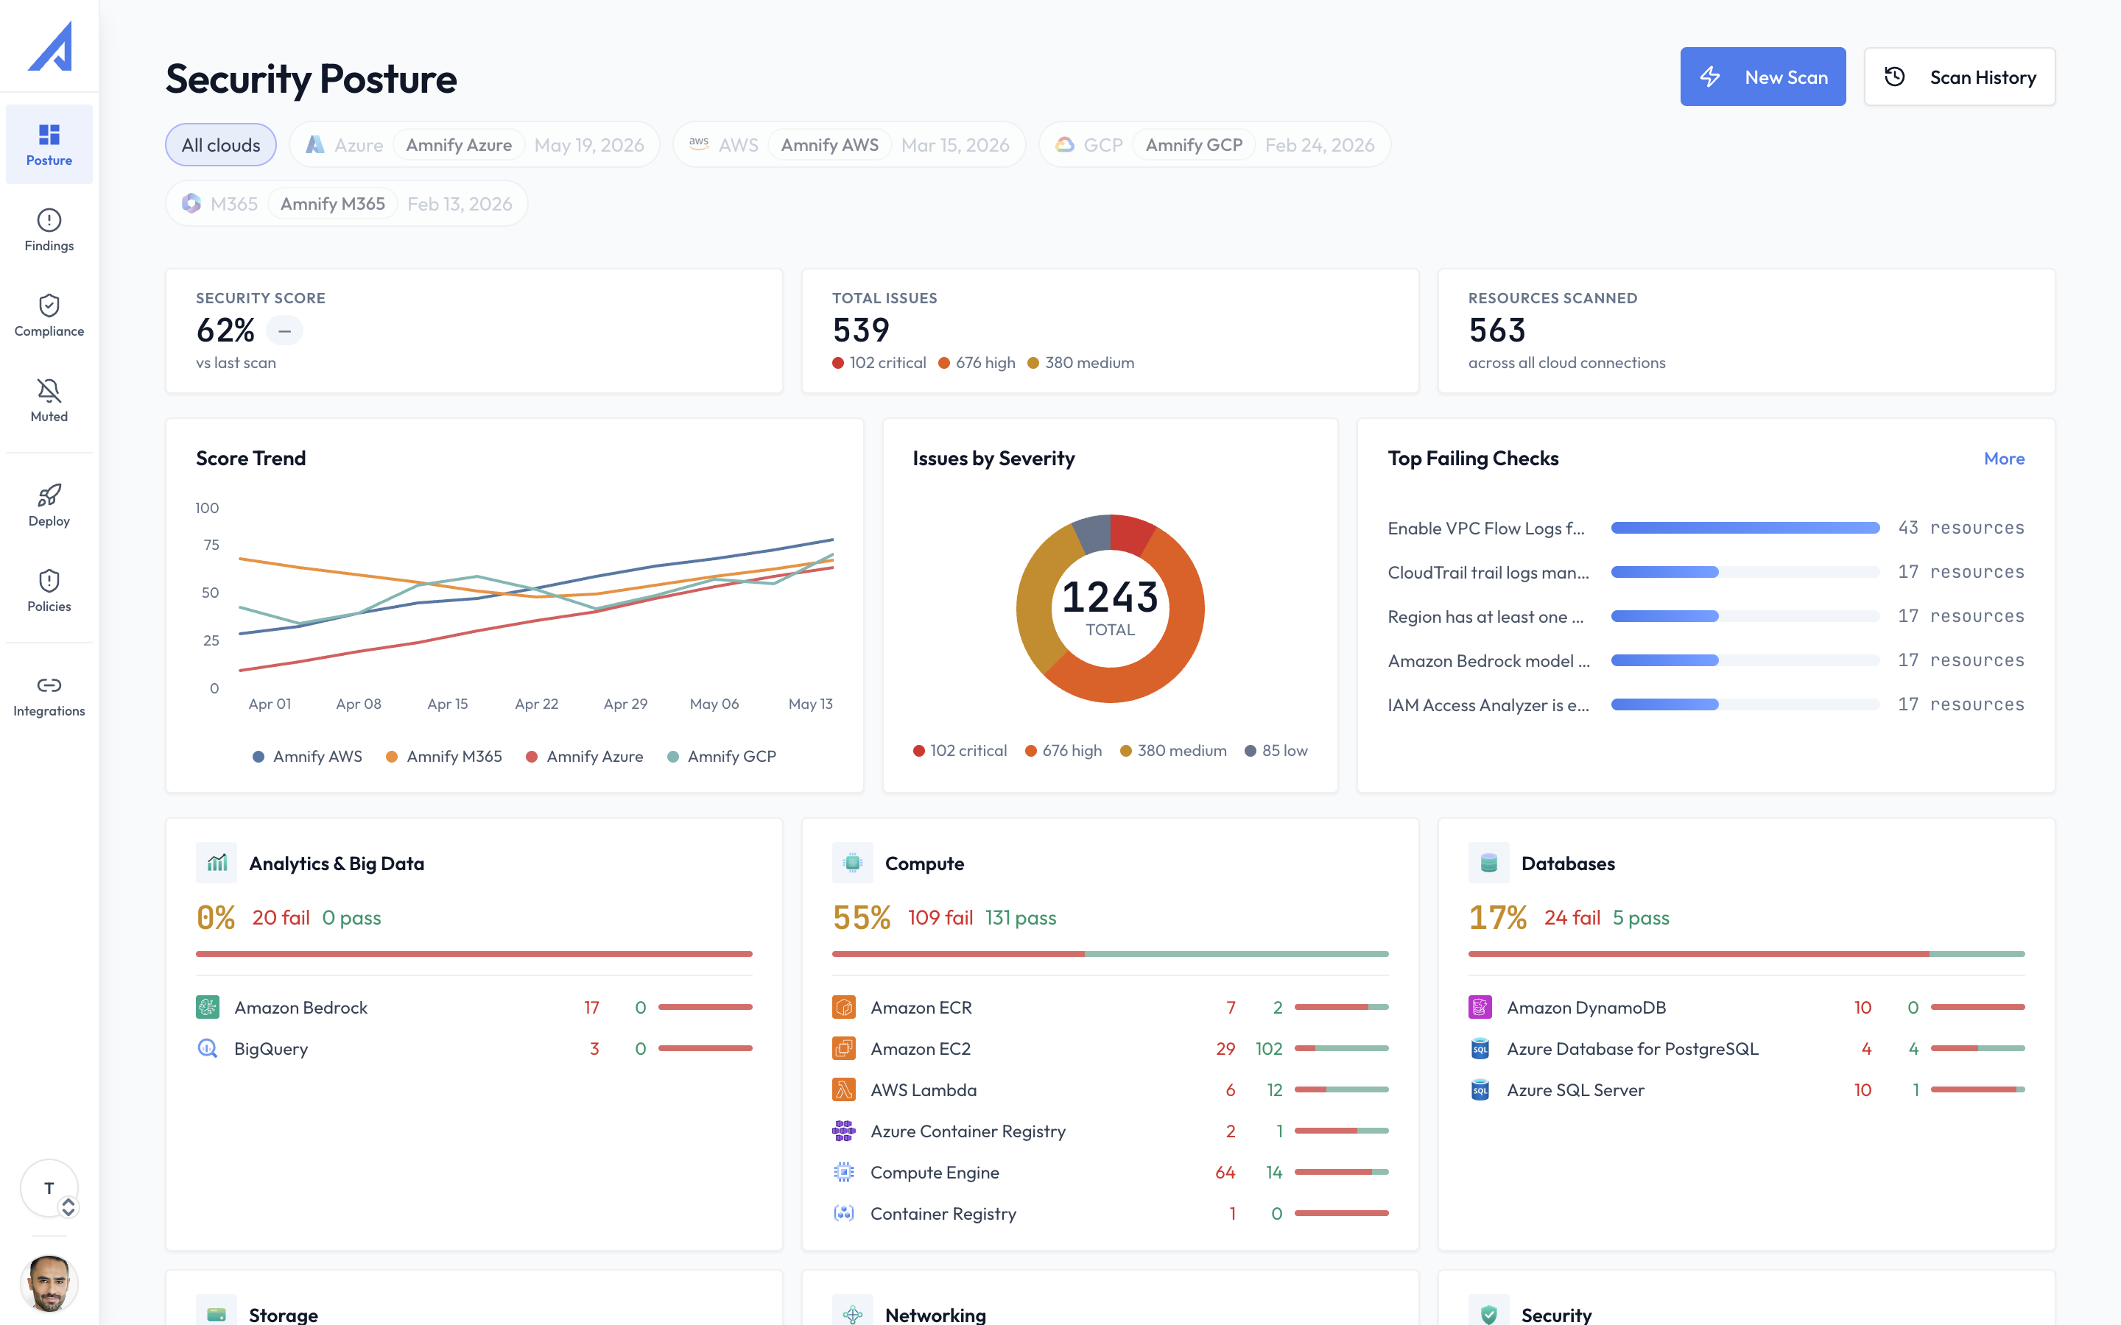This screenshot has width=2121, height=1325.
Task: Toggle 676 high legend under donut chart
Action: tap(1063, 750)
